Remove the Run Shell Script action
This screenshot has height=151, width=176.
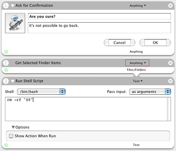point(170,81)
